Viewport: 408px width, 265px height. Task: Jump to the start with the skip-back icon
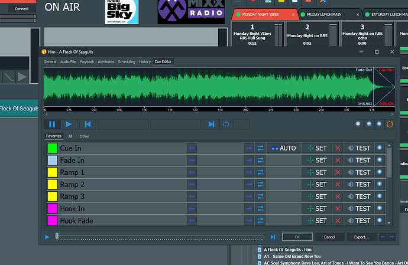[88, 124]
